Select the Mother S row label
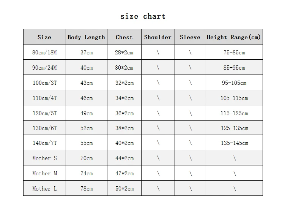This screenshot has width=285, height=208. [x=44, y=158]
